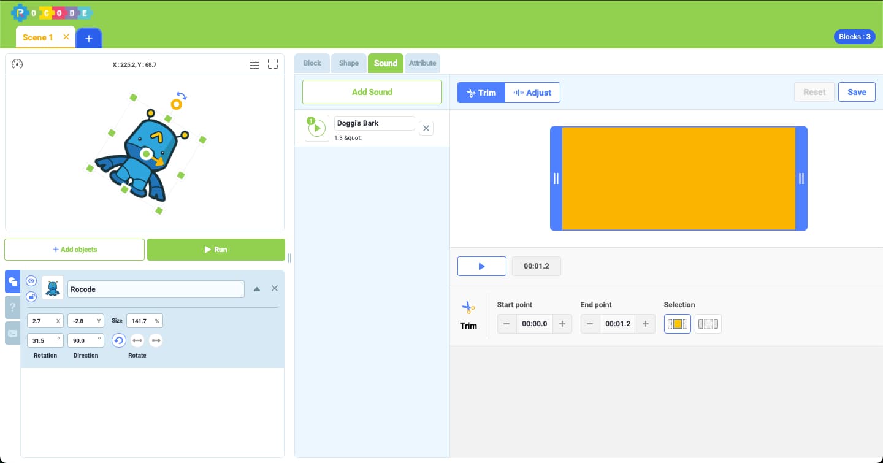Increase the End point with plus
883x463 pixels.
(645, 324)
